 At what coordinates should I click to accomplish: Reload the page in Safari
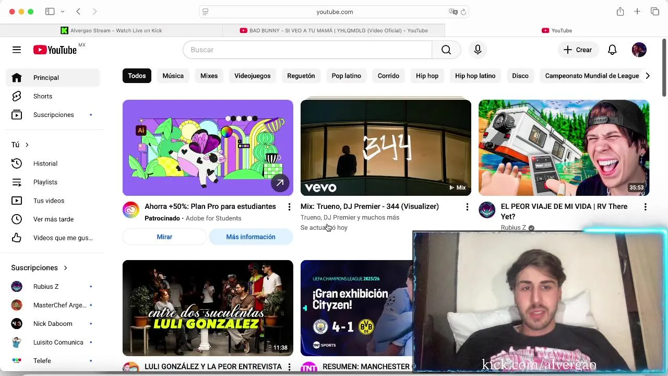pyautogui.click(x=463, y=11)
